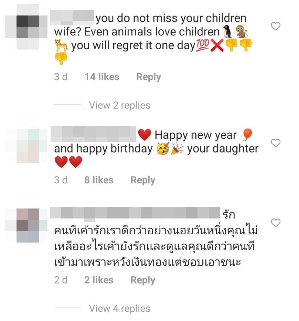
Task: Like the 'Happy new year' comment
Action: point(276,143)
